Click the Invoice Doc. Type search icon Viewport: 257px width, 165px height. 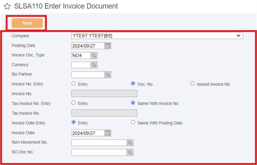coord(94,56)
